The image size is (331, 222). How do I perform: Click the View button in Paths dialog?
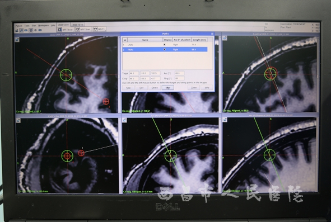(168, 87)
